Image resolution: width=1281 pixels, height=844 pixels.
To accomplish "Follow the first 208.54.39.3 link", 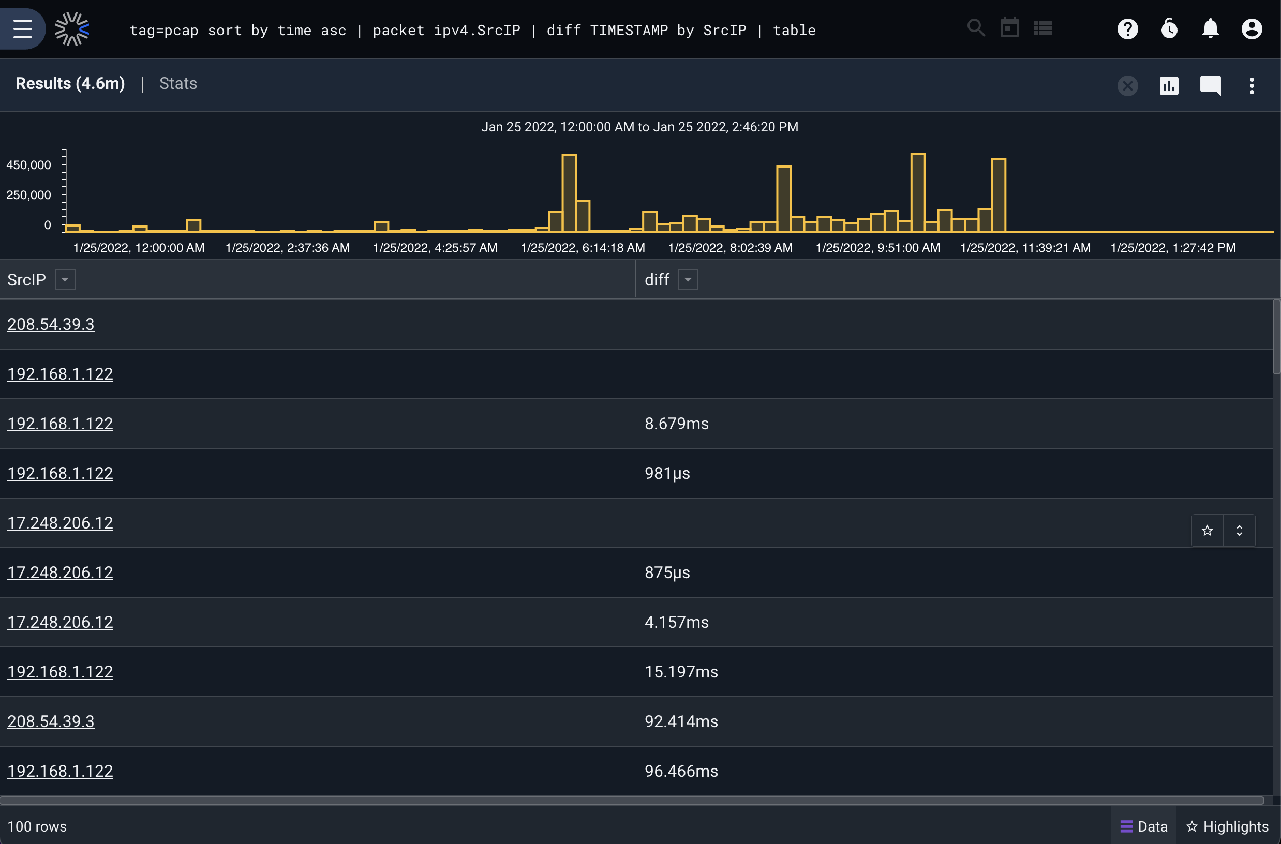I will [51, 324].
